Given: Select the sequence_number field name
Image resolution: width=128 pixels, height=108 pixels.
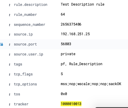Looking at the screenshot, I should click(x=29, y=25).
